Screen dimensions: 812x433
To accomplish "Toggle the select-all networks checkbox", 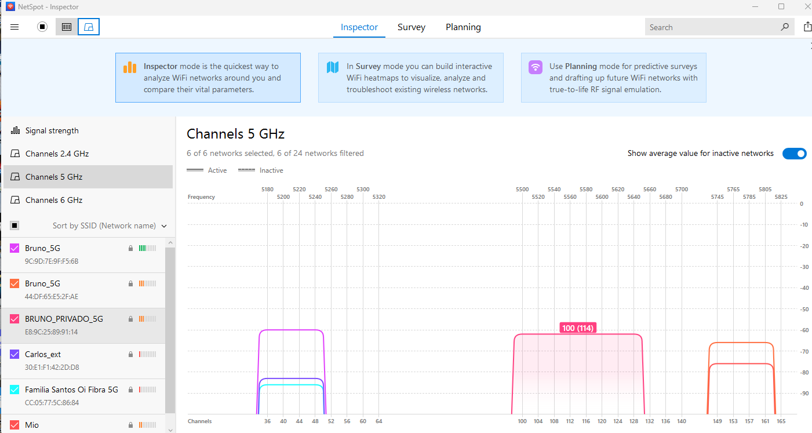I will tap(15, 225).
